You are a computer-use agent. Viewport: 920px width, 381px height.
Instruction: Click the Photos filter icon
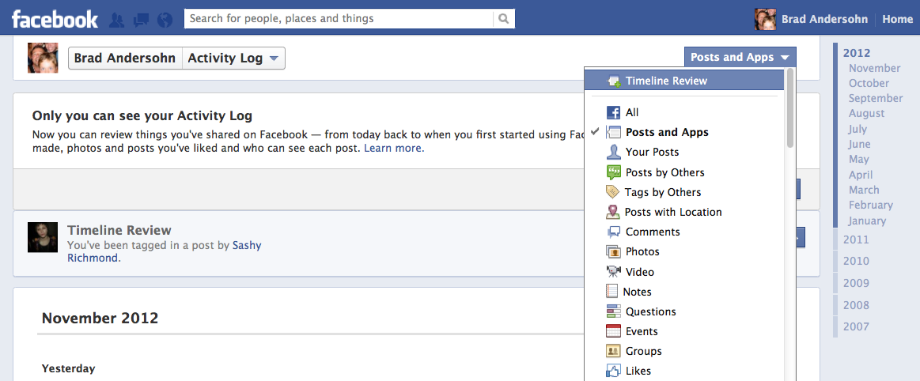tap(613, 251)
